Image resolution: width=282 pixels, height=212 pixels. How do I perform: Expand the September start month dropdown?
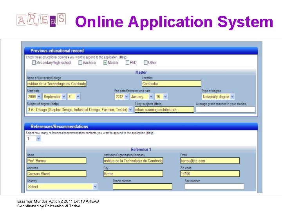point(54,97)
